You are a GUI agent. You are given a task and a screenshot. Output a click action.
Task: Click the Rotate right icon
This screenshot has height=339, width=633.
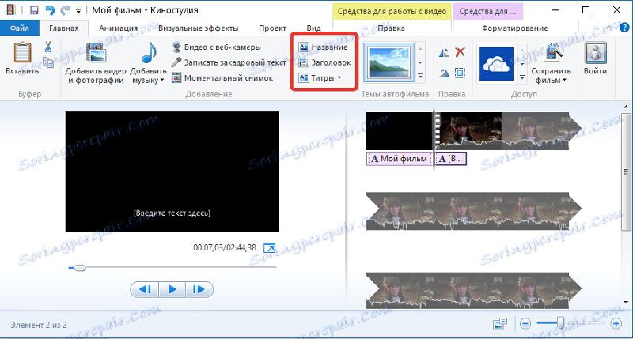click(x=444, y=73)
